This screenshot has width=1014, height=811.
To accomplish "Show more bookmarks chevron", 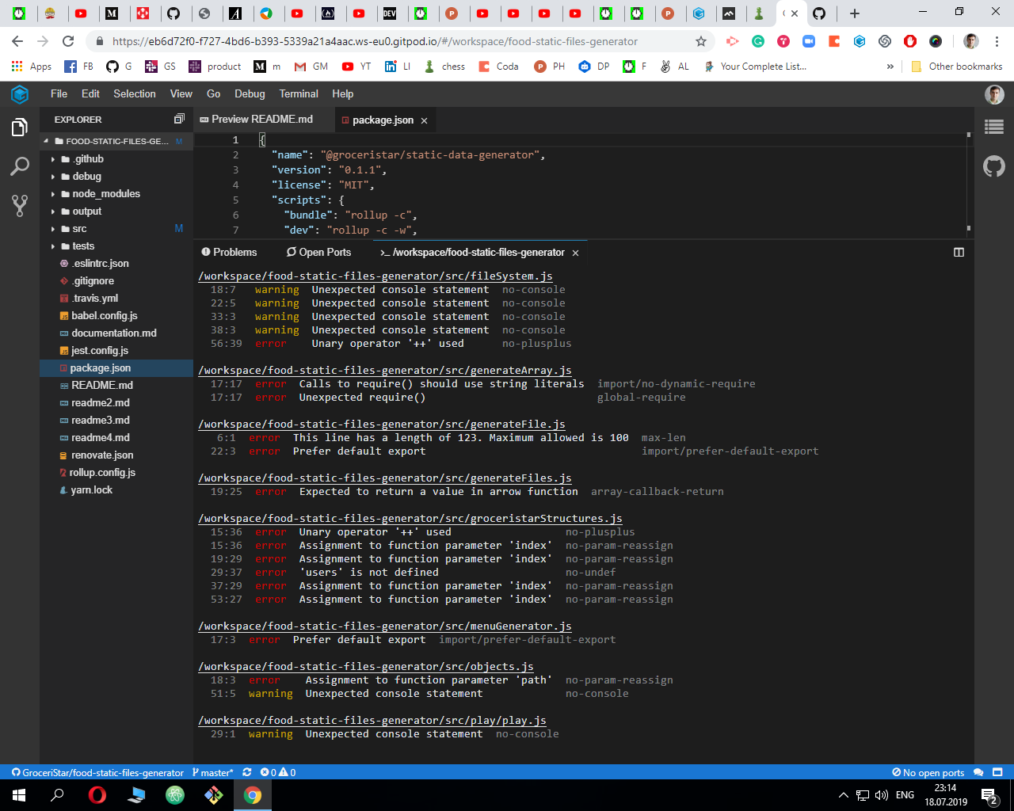I will point(890,67).
